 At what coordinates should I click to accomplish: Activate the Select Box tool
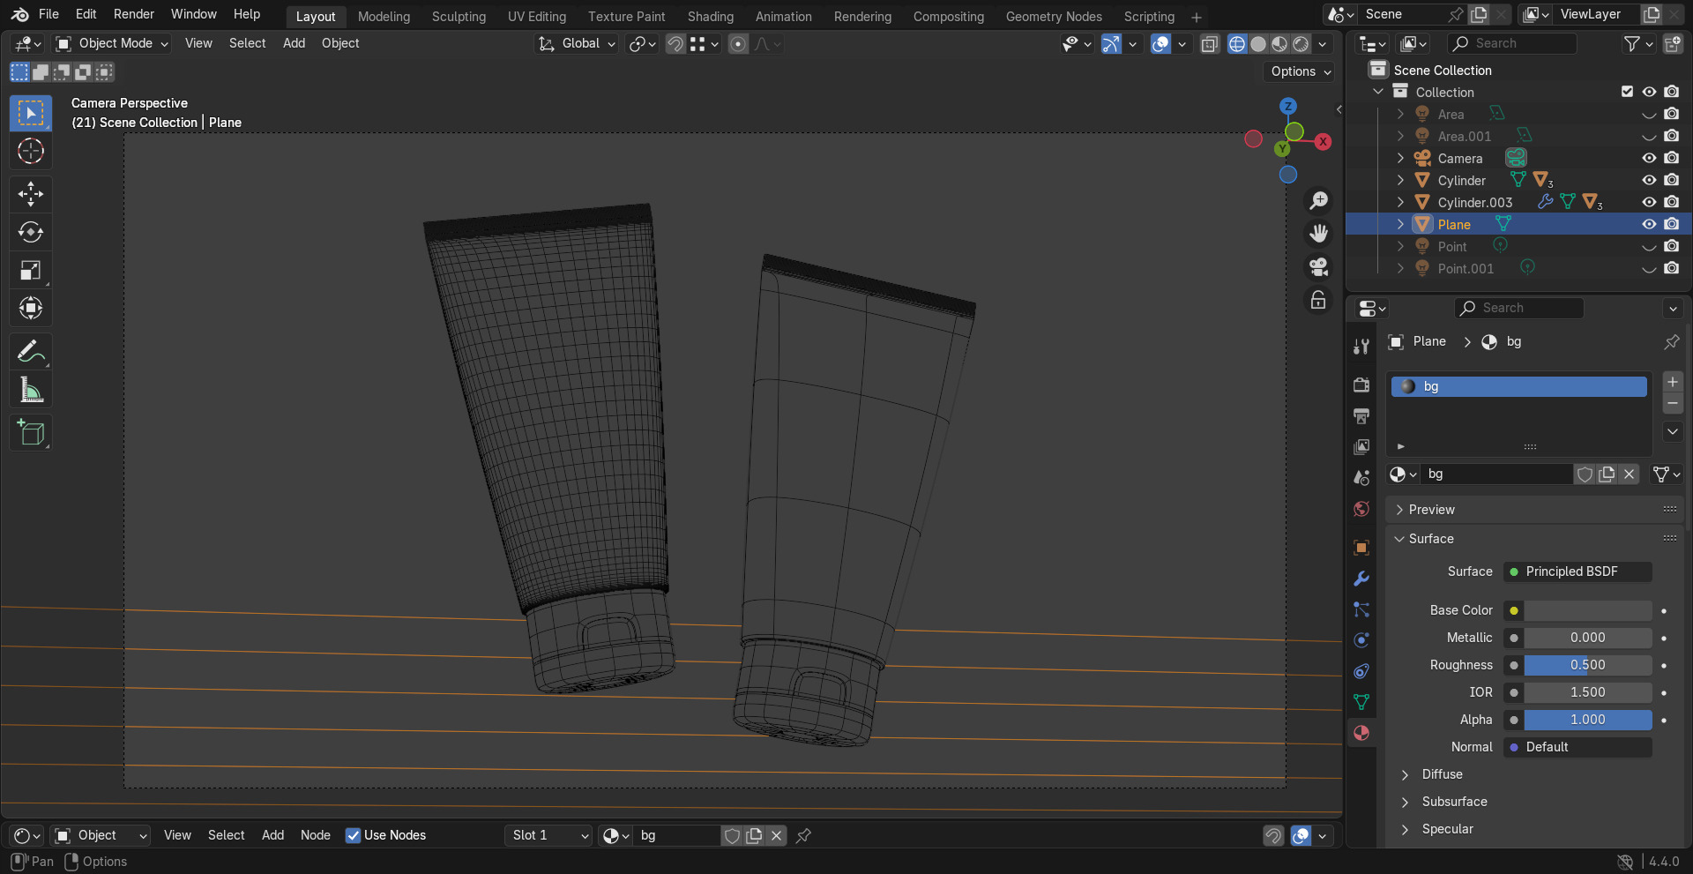[31, 113]
